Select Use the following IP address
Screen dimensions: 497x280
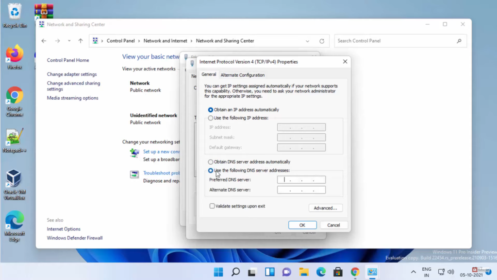pos(211,118)
